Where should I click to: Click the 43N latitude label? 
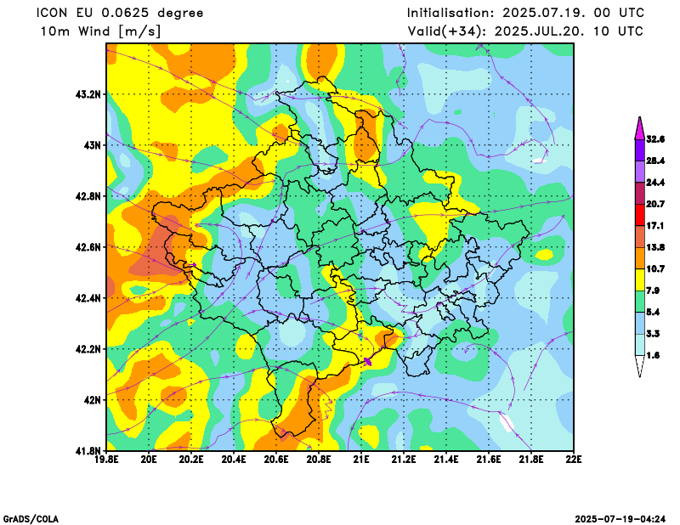[92, 145]
